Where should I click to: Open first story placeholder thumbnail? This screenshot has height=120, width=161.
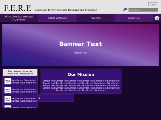(x=7, y=81)
